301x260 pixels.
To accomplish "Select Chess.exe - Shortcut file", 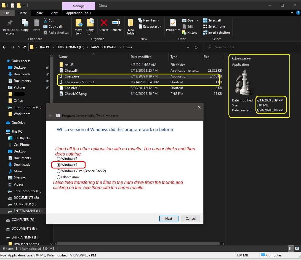I will (x=140, y=82).
